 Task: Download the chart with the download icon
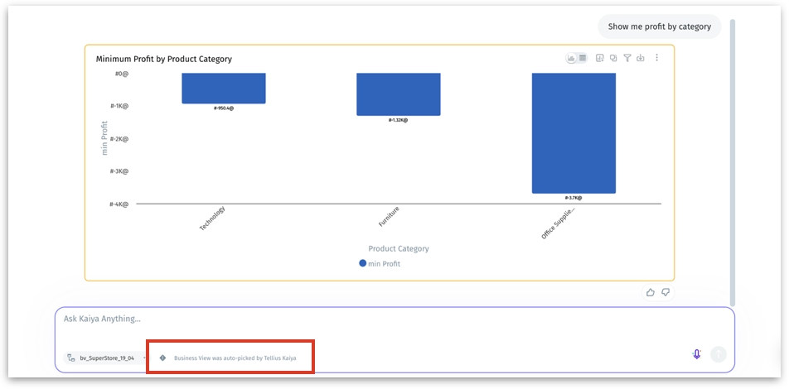coord(641,58)
